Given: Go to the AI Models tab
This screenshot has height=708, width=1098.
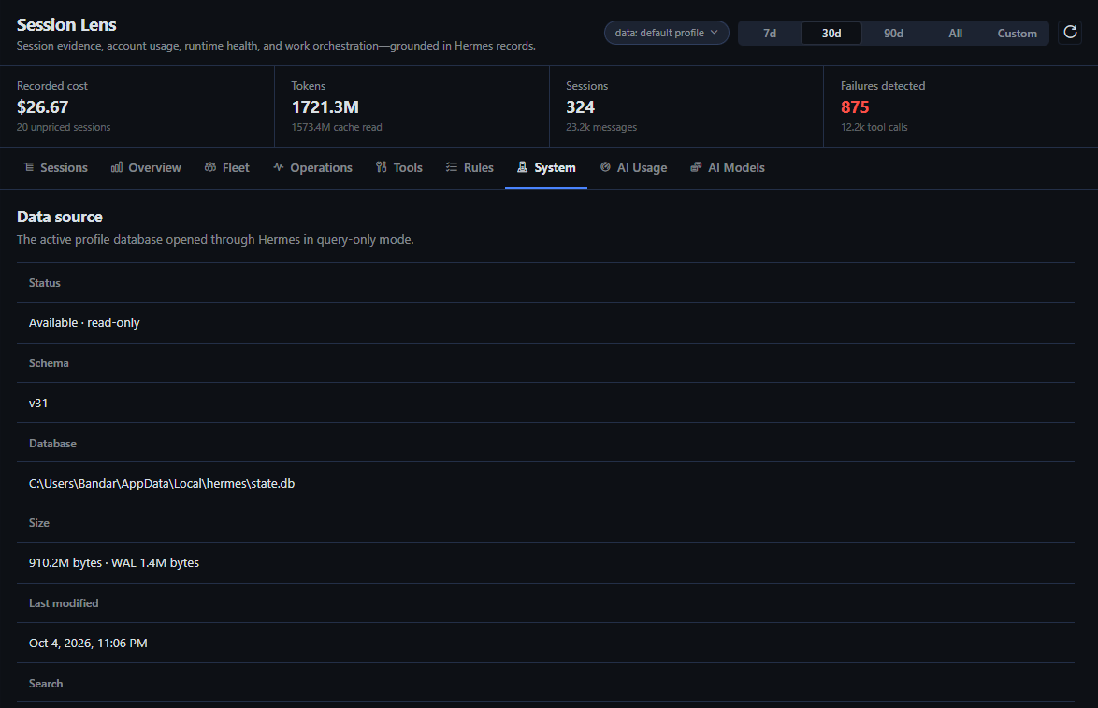Looking at the screenshot, I should click(x=728, y=167).
